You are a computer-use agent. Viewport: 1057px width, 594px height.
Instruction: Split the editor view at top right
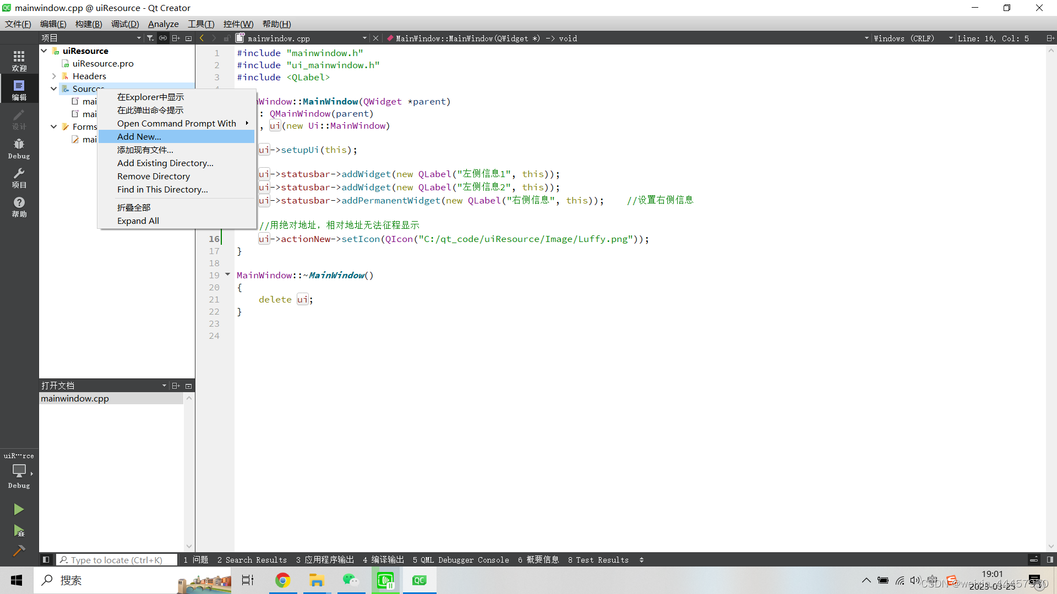click(1050, 38)
